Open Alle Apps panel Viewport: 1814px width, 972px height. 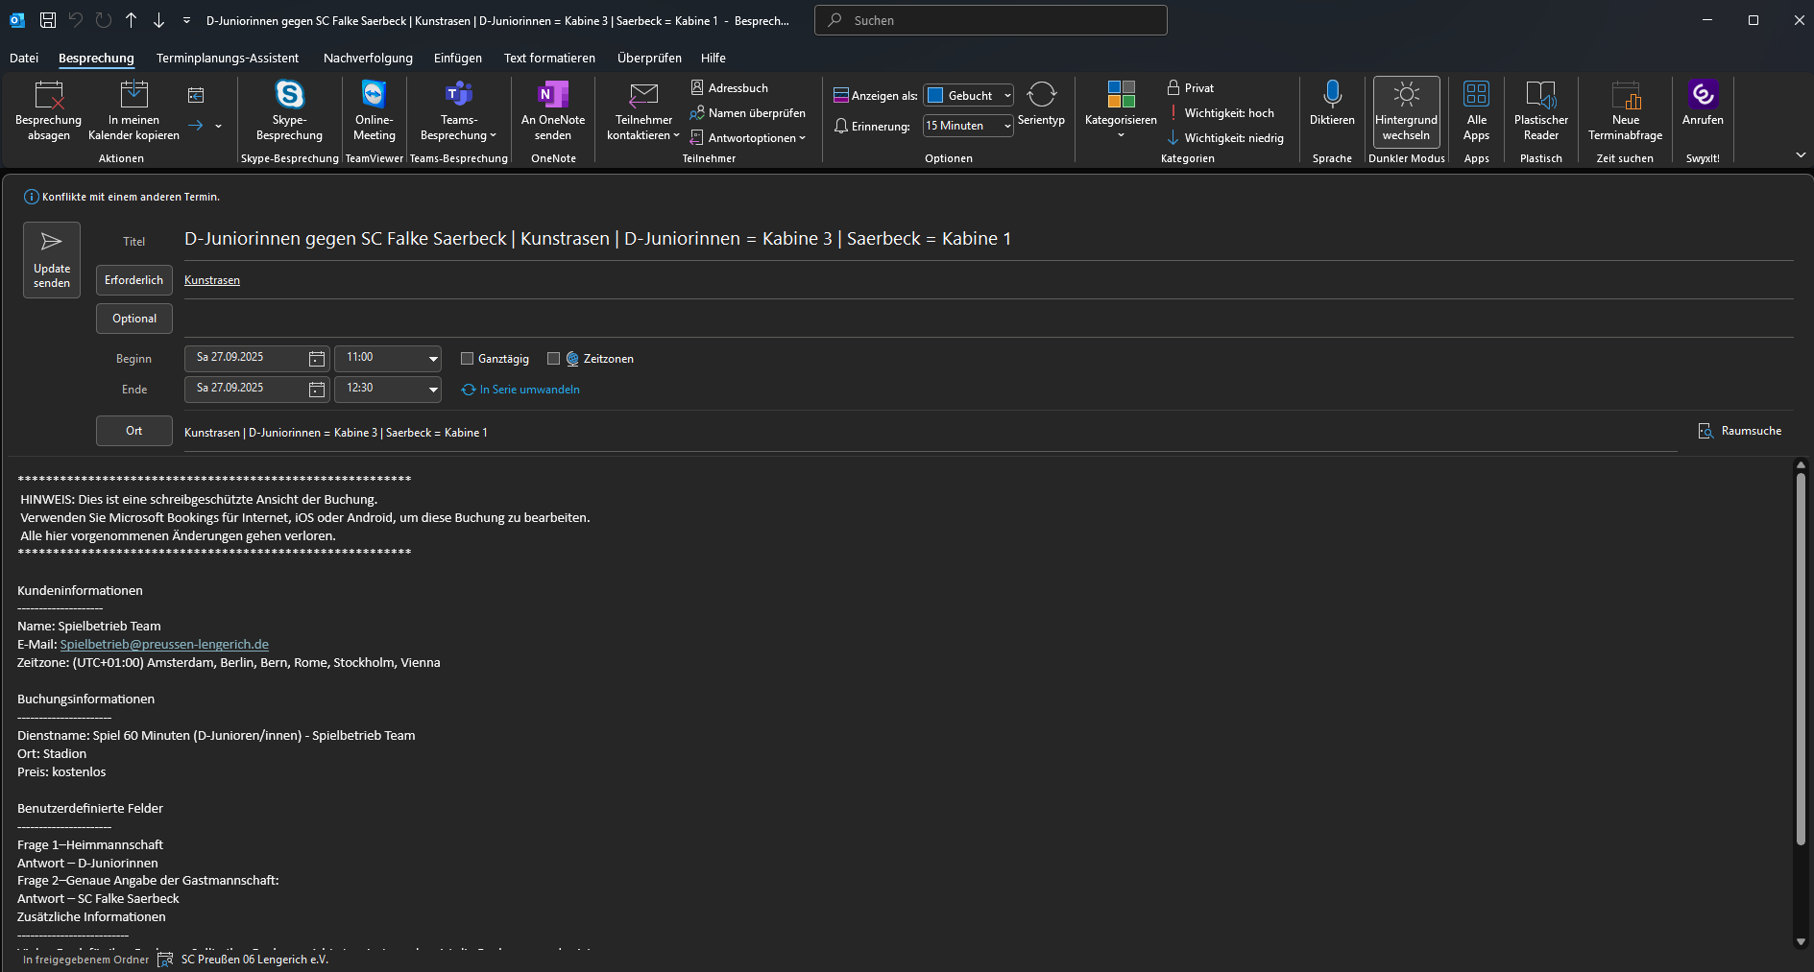1476,95
